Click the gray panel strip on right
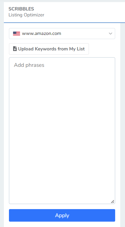Screen dimensions: 125x227 [123, 124]
